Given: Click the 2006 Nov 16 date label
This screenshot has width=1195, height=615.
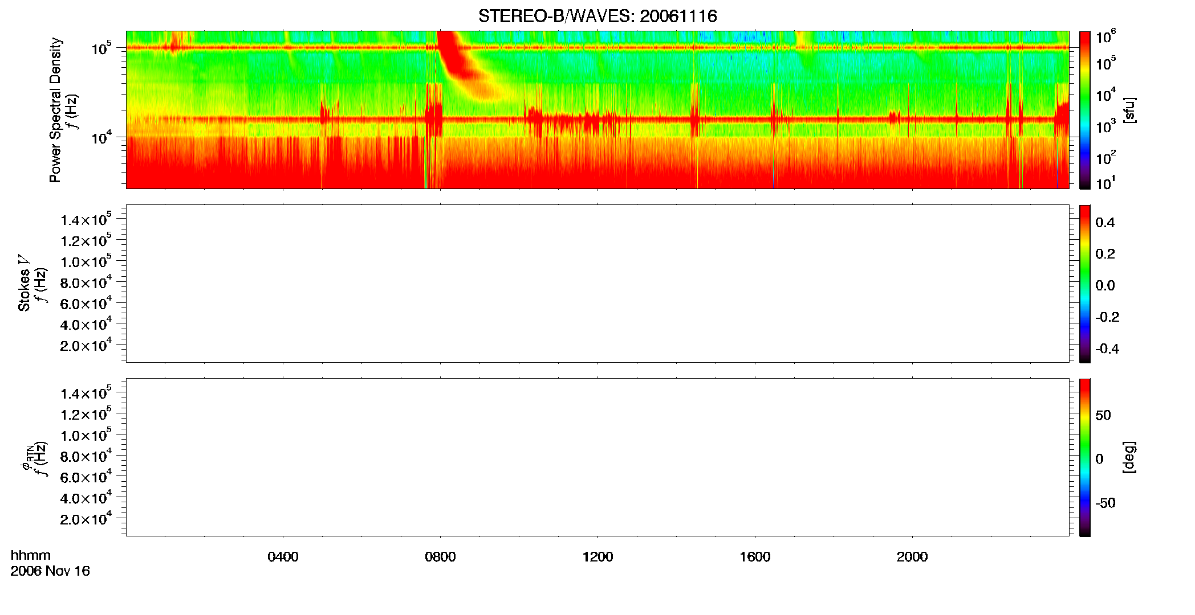Looking at the screenshot, I should 50,571.
